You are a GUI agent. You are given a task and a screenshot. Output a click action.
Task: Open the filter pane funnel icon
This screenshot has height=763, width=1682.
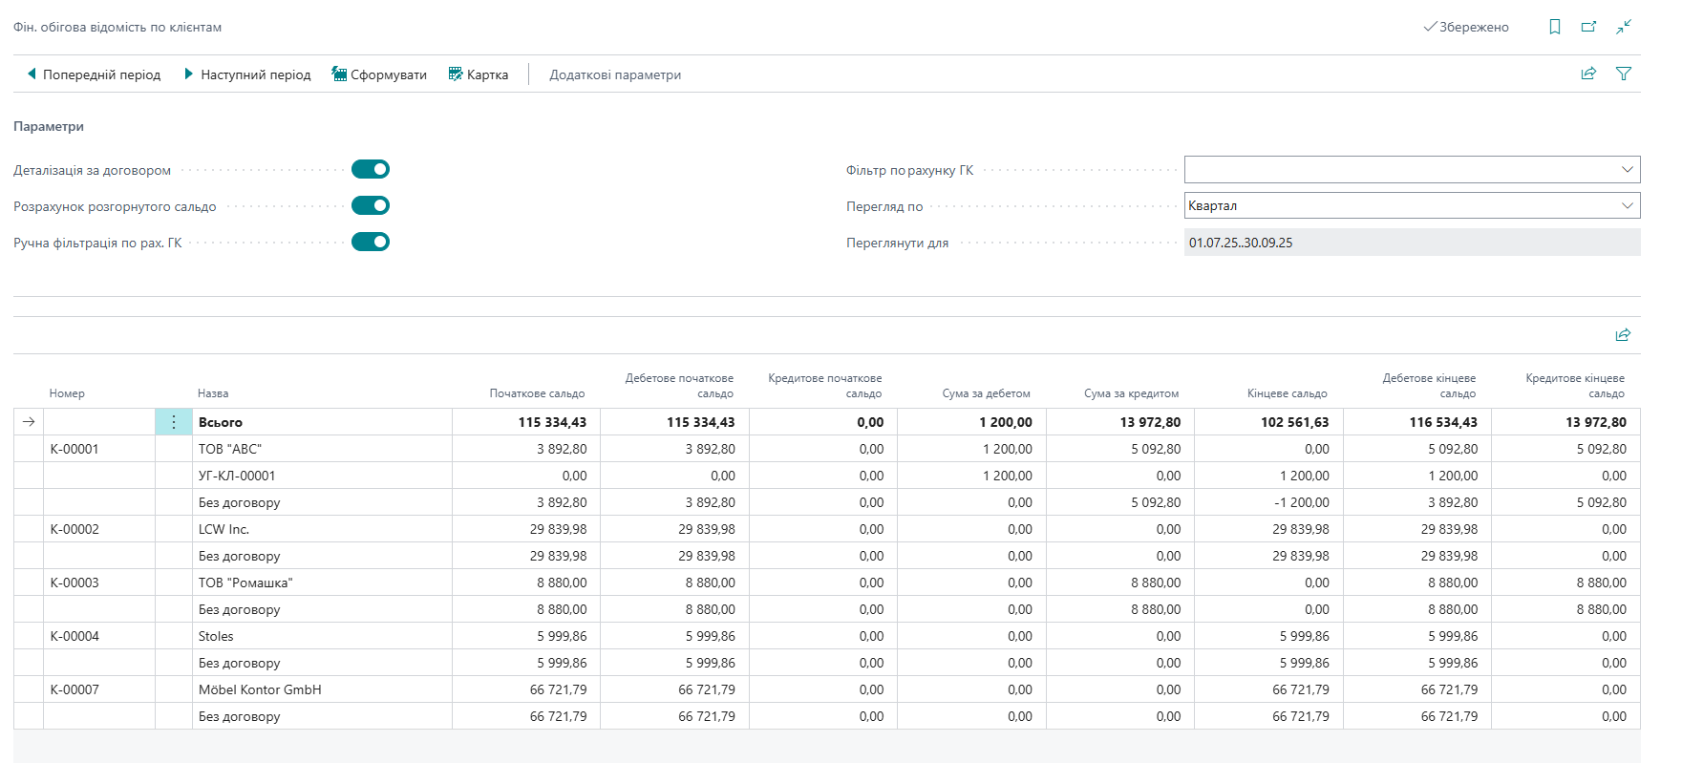(x=1624, y=74)
